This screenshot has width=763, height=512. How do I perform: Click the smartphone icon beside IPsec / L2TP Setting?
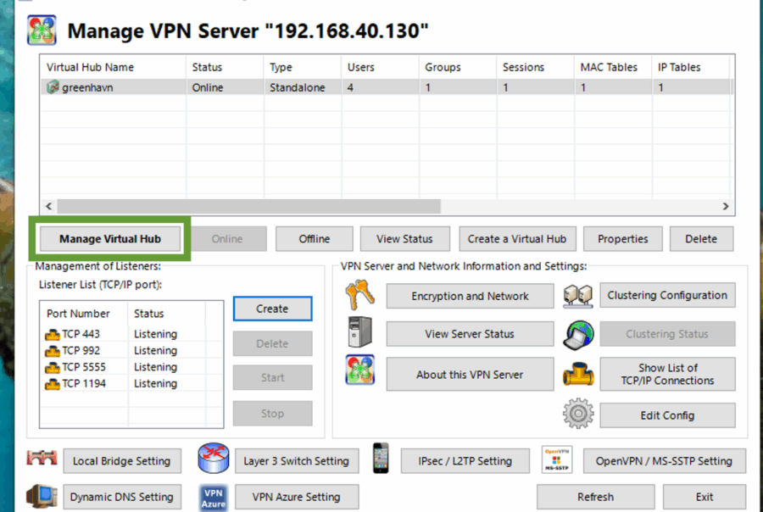[380, 460]
